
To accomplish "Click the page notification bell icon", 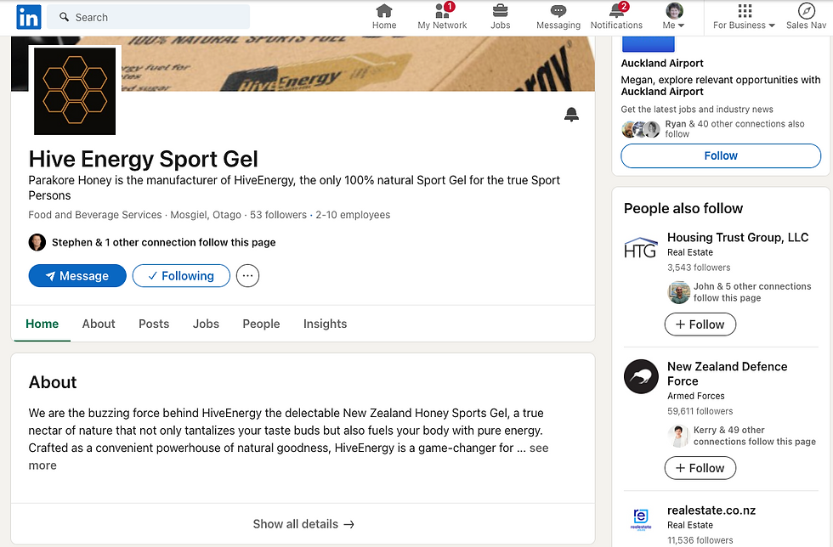I will tap(571, 115).
